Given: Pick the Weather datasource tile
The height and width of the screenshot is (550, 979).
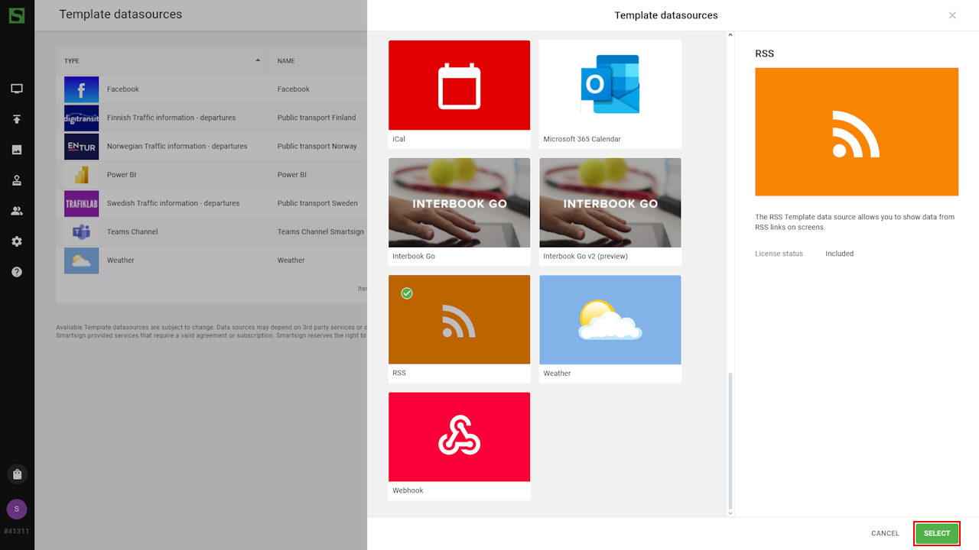Looking at the screenshot, I should click(x=610, y=328).
